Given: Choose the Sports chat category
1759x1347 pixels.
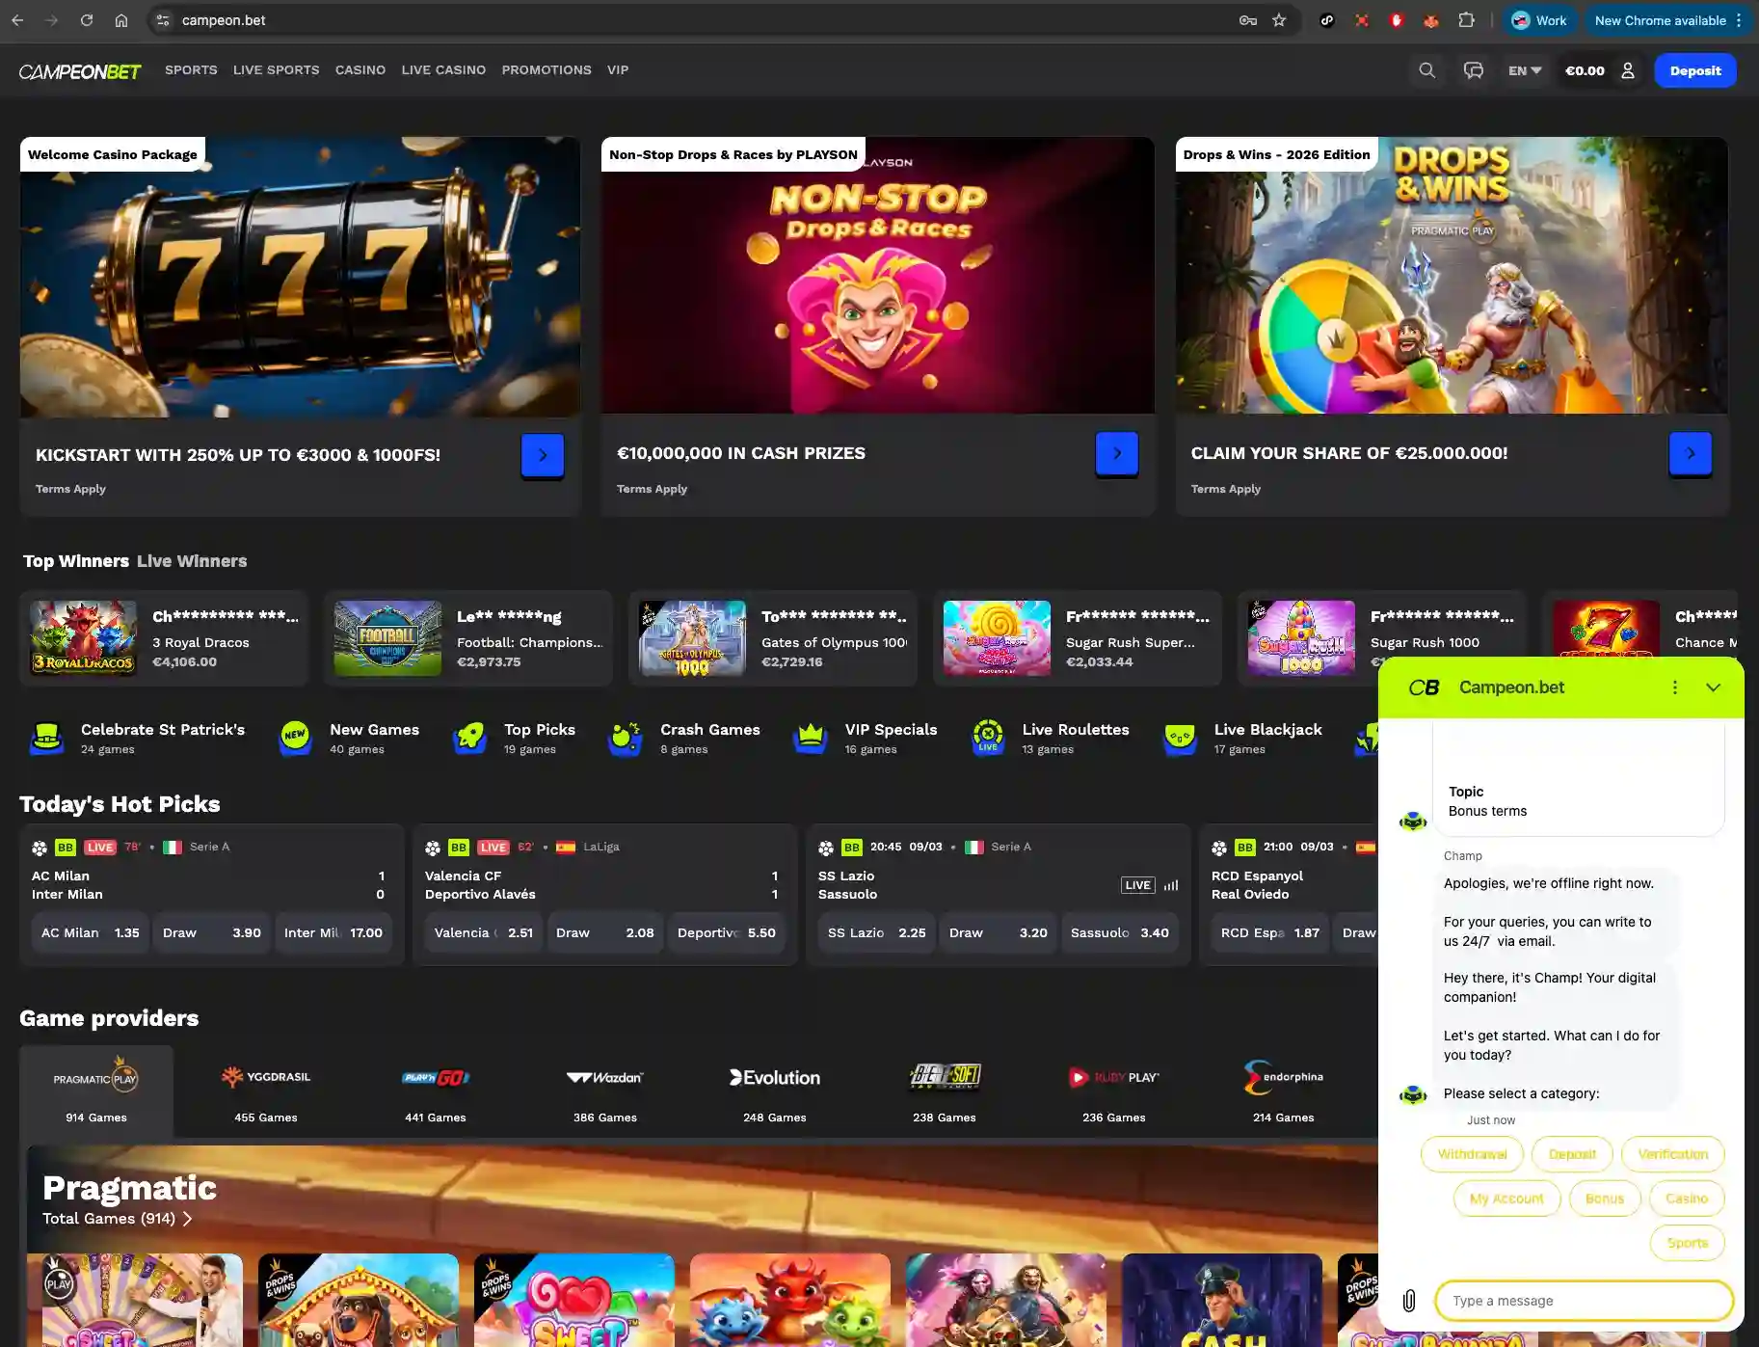Looking at the screenshot, I should (1688, 1243).
